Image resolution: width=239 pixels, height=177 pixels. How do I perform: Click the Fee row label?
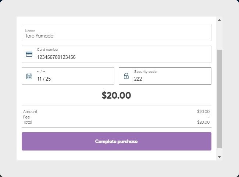tap(26, 117)
